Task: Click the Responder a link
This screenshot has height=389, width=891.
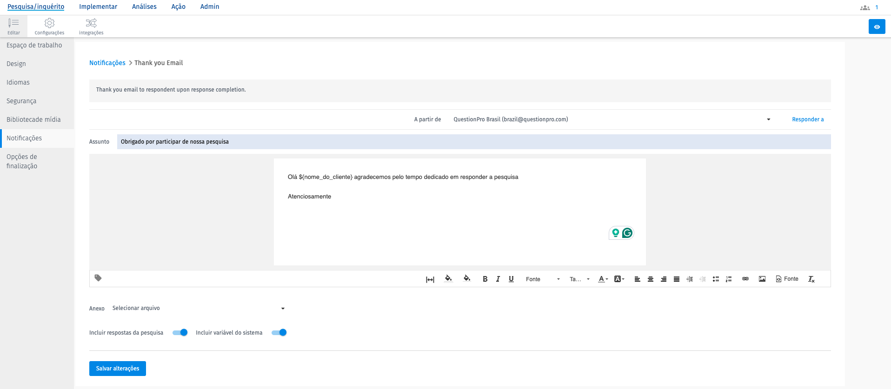Action: 808,119
